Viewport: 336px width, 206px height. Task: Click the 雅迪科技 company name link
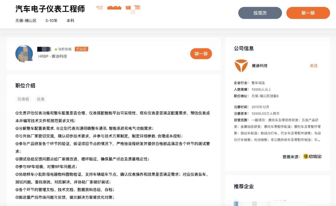pyautogui.click(x=259, y=66)
